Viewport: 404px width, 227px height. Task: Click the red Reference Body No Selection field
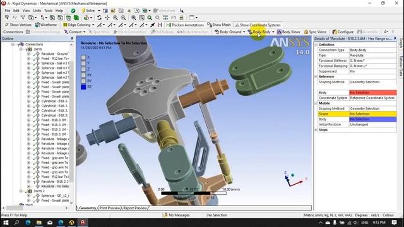pyautogui.click(x=372, y=93)
